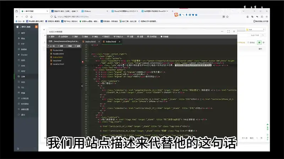Click 新建 to create a new file
This screenshot has height=159, width=284.
coord(69,46)
